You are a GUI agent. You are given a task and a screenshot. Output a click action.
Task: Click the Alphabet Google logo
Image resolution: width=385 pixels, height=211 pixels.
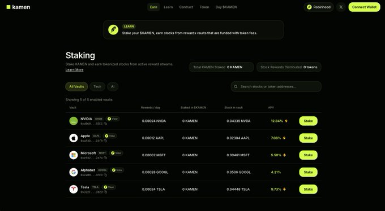(74, 172)
